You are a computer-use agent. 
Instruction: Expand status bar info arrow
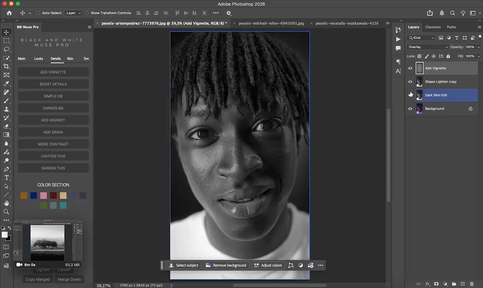click(x=171, y=286)
